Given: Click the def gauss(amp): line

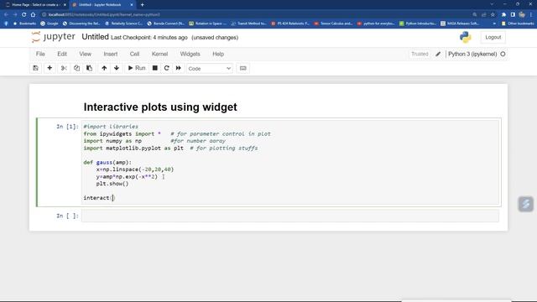Looking at the screenshot, I should [107, 162].
